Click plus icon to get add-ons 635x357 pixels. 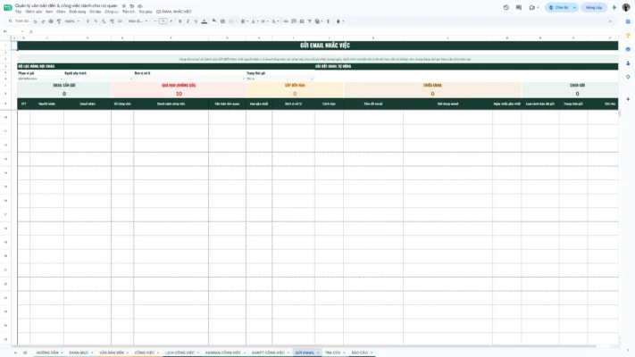click(628, 99)
